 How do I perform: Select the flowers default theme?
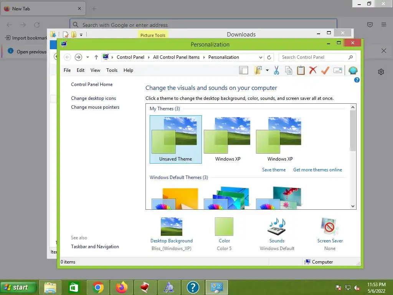pyautogui.click(x=279, y=198)
